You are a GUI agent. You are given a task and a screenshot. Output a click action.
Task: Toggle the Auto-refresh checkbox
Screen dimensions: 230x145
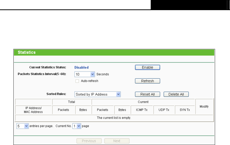(77, 81)
